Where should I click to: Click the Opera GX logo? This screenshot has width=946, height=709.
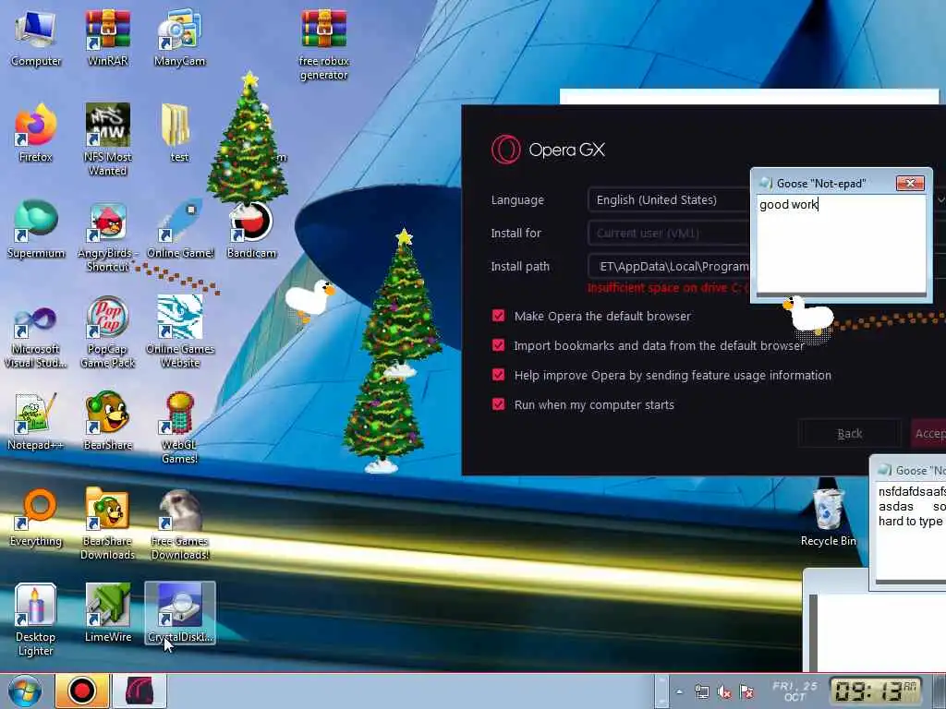pyautogui.click(x=505, y=150)
